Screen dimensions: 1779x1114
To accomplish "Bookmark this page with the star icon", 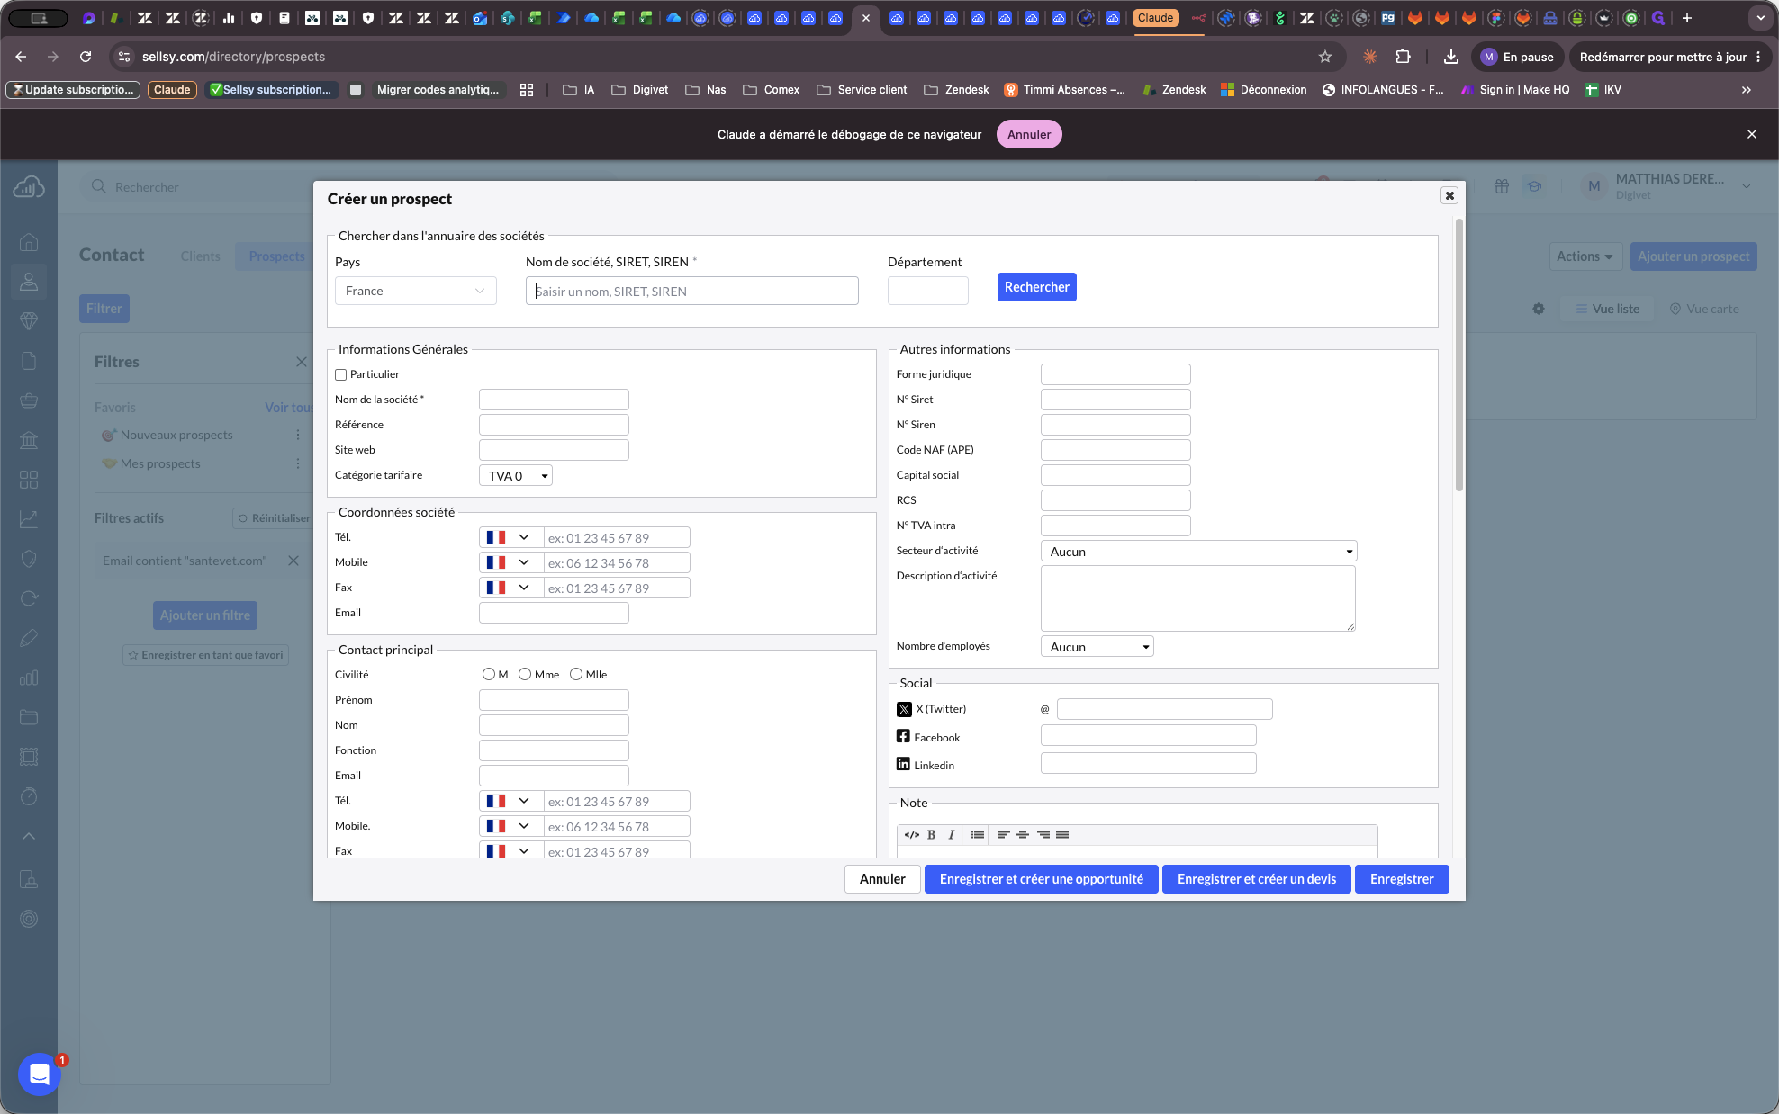I will click(1324, 57).
